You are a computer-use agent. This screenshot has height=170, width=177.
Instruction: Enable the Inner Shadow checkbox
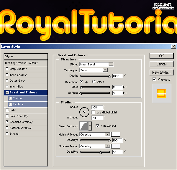[7, 75]
